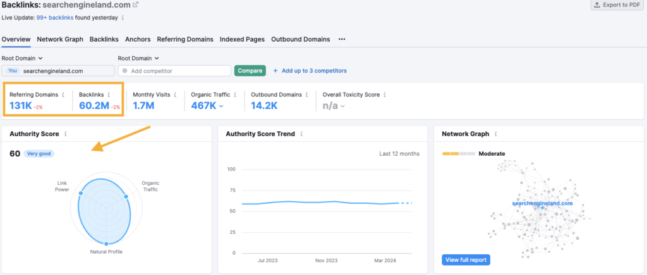Expand the first Root Domain dropdown

pos(22,59)
